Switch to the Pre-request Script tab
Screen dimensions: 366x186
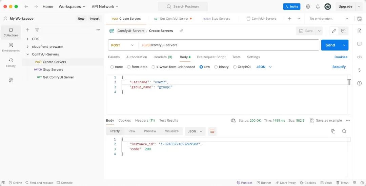pyautogui.click(x=211, y=57)
